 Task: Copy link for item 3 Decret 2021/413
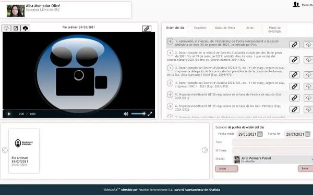coord(294,75)
